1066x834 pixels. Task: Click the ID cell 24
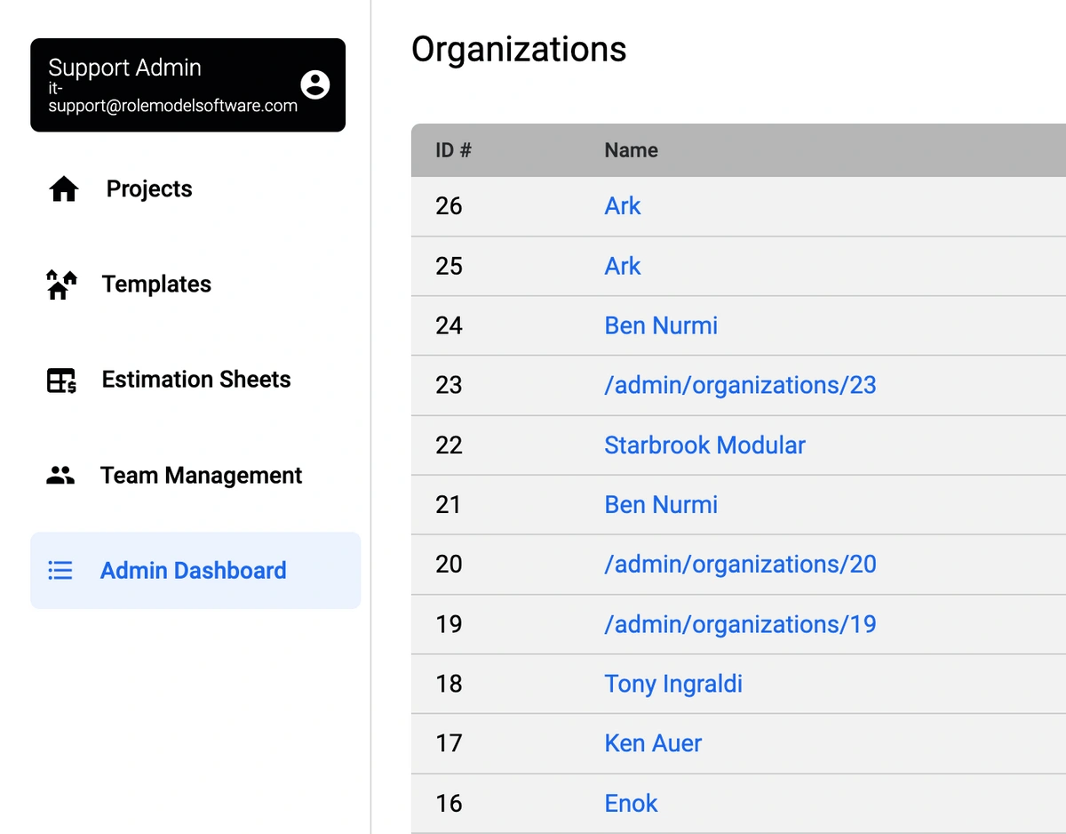[449, 325]
